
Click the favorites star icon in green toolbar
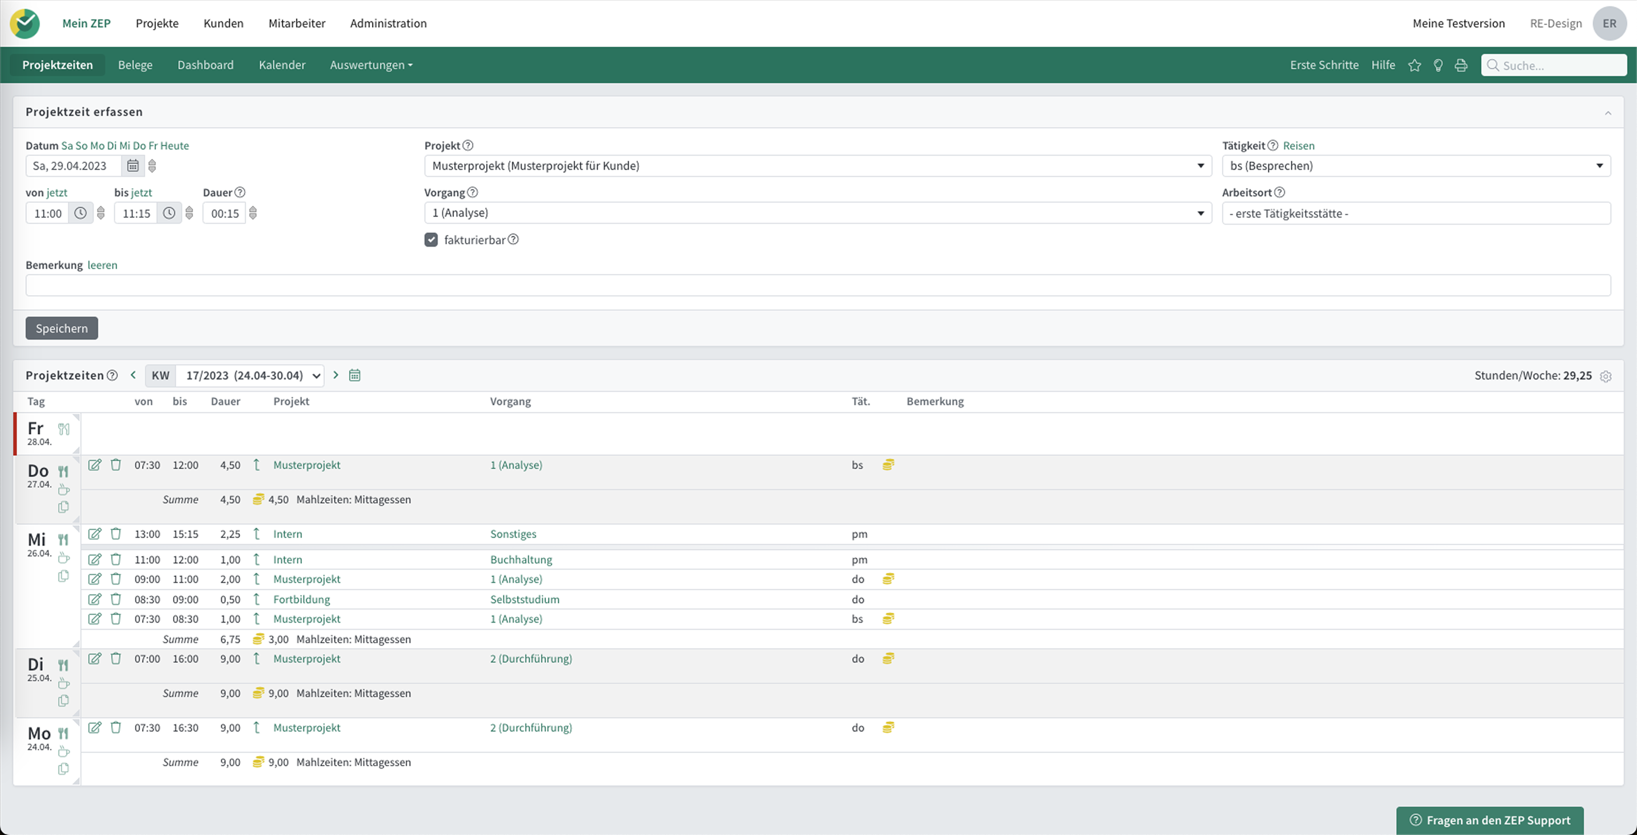pos(1414,65)
